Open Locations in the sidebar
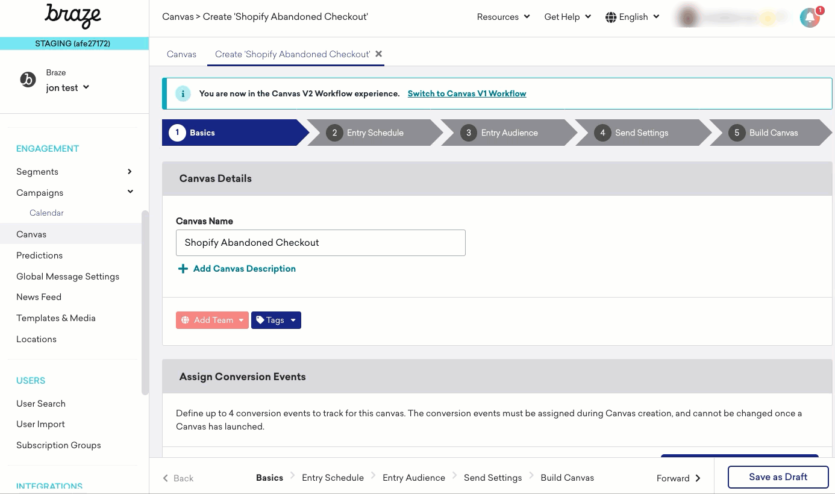Image resolution: width=835 pixels, height=494 pixels. coord(36,339)
